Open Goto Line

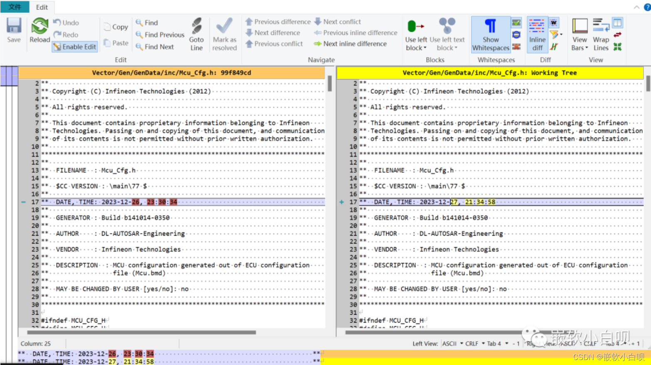pyautogui.click(x=196, y=34)
